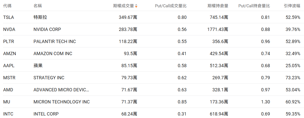Screen dimensions: 304x118
Task: Open MICRON TECHNOLOGY INC row
Action: 61,102
